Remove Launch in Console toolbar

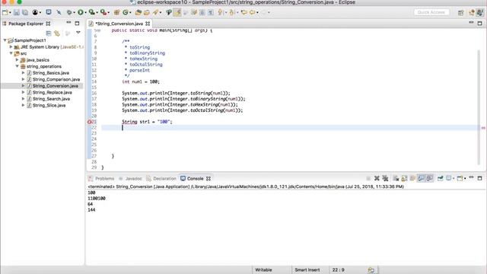(x=377, y=178)
